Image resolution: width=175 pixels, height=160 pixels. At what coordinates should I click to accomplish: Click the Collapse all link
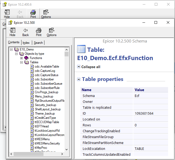pos(91,67)
